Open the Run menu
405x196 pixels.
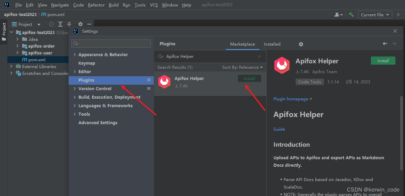(126, 5)
